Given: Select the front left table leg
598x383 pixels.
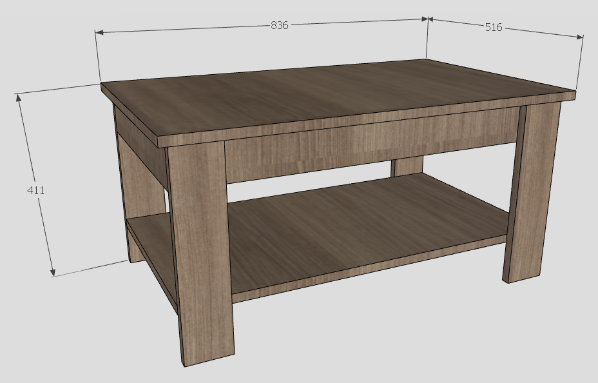Looking at the screenshot, I should pyautogui.click(x=201, y=253).
